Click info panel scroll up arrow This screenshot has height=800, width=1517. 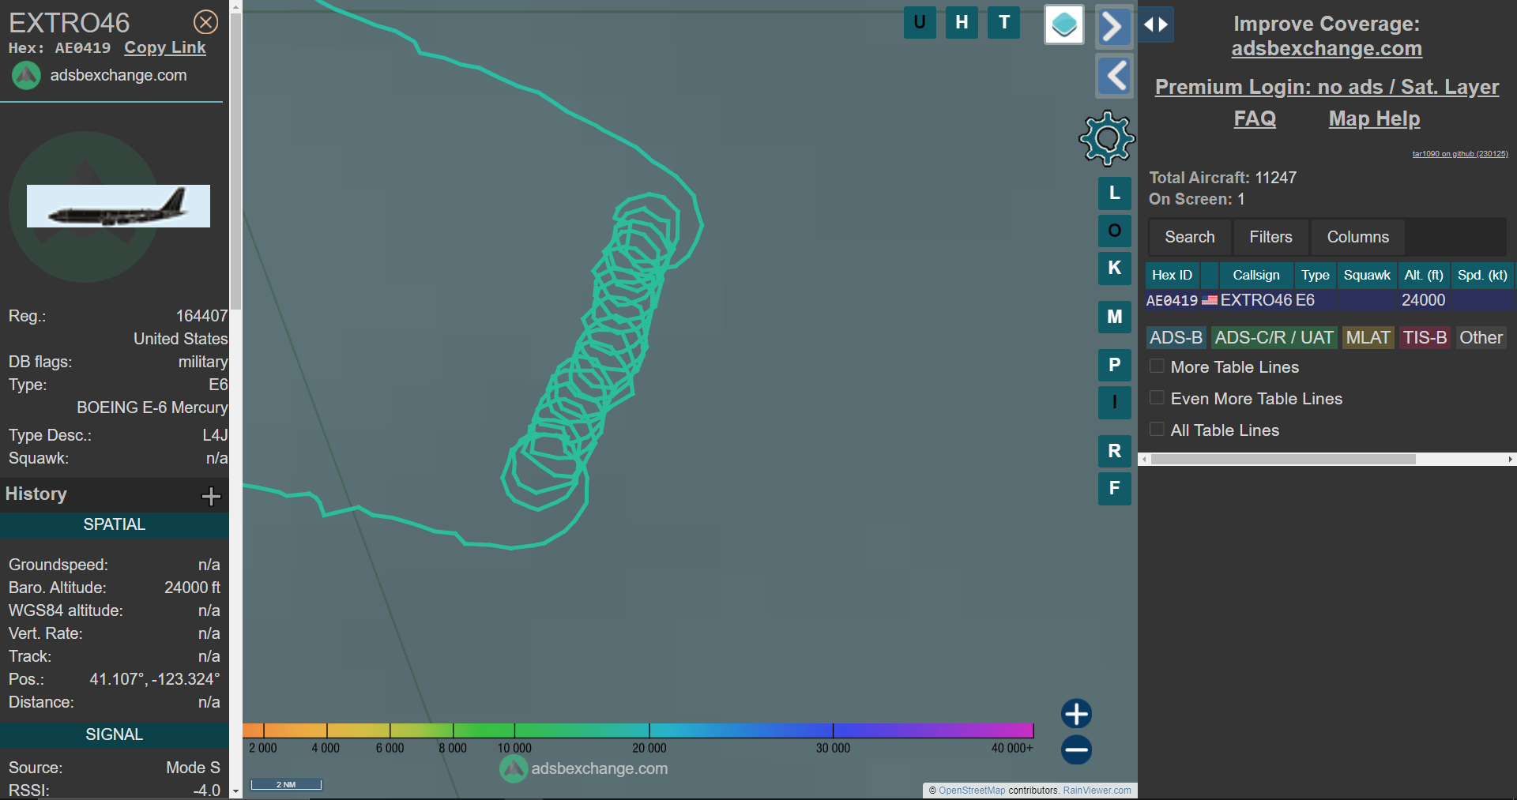tap(235, 6)
